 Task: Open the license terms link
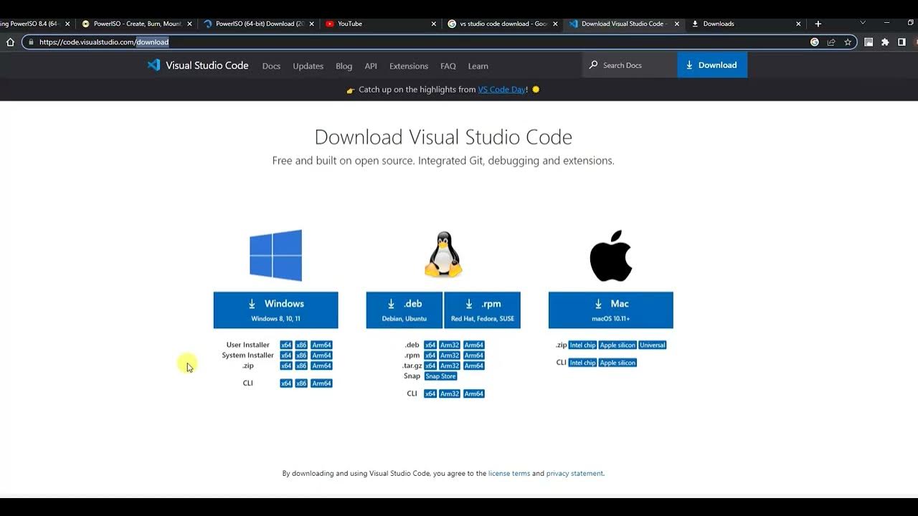click(509, 474)
